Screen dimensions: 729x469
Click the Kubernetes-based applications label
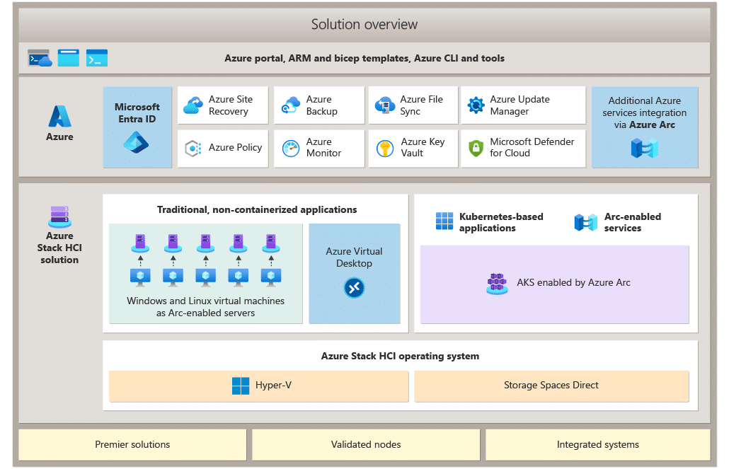pos(501,222)
